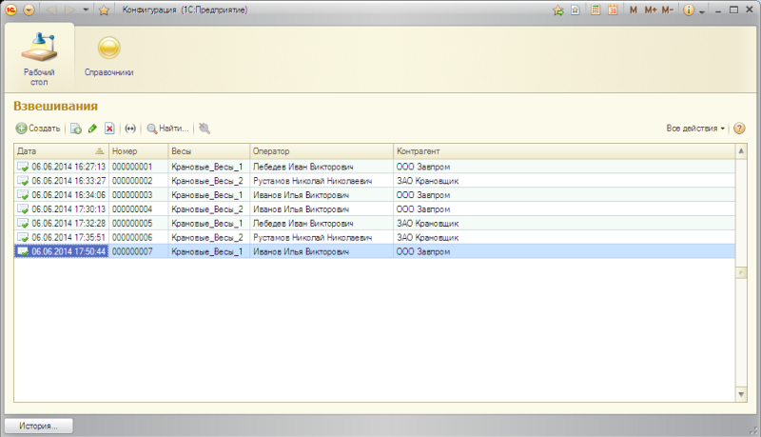
Task: Expand the info button dropdown in title bar
Action: [702, 10]
